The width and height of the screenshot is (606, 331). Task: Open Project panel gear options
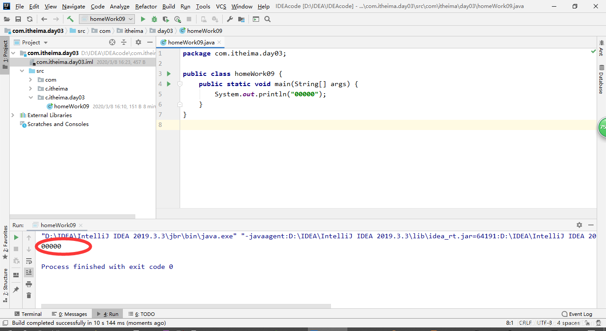138,42
